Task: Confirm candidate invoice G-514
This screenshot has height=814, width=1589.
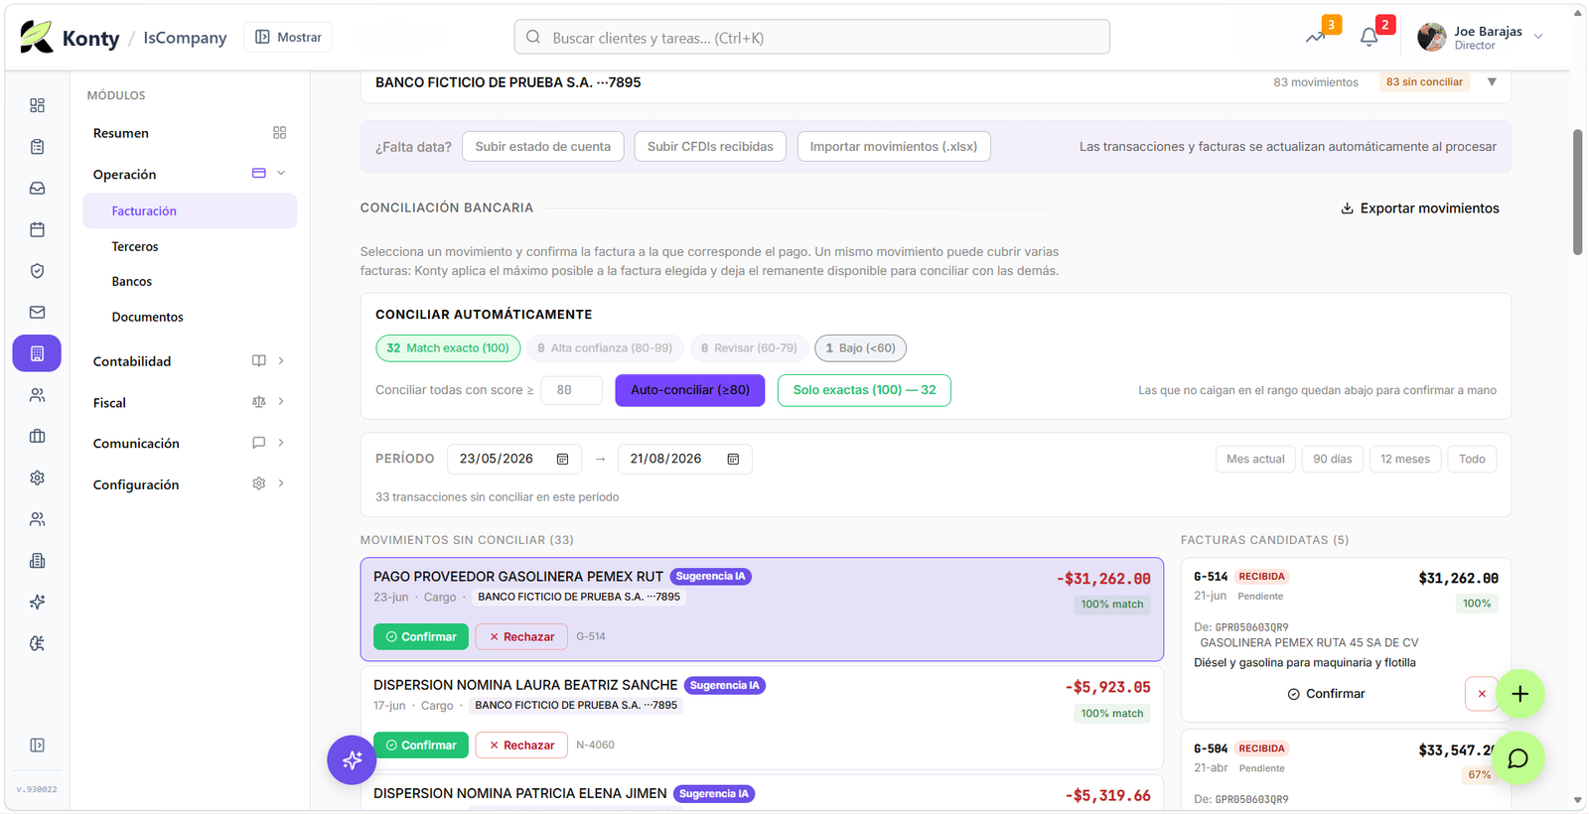Action: tap(1326, 694)
